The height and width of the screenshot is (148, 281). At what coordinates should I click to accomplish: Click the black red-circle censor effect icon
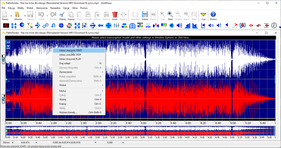6,26
